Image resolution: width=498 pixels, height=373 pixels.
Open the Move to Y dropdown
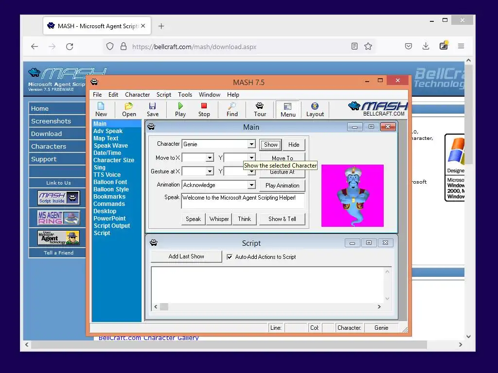click(x=251, y=158)
